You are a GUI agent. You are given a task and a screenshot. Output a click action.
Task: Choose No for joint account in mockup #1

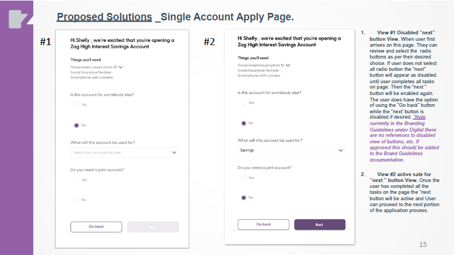point(76,200)
